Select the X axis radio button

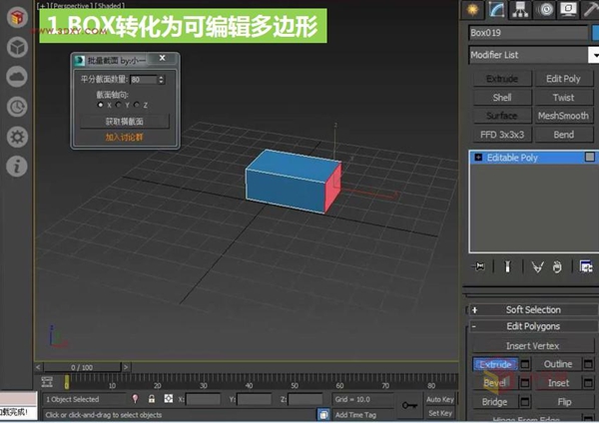click(101, 105)
